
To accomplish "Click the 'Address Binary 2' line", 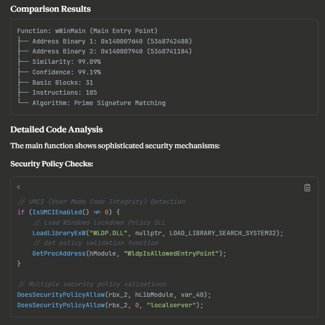I will coord(112,51).
